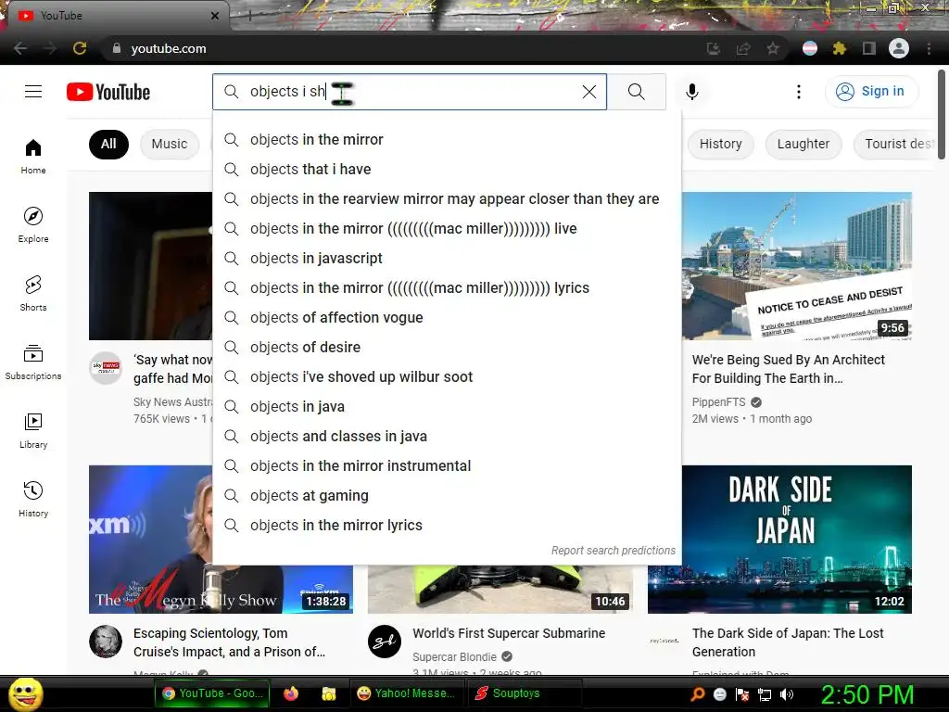Click the YouTube logo
This screenshot has width=949, height=712.
tap(108, 92)
